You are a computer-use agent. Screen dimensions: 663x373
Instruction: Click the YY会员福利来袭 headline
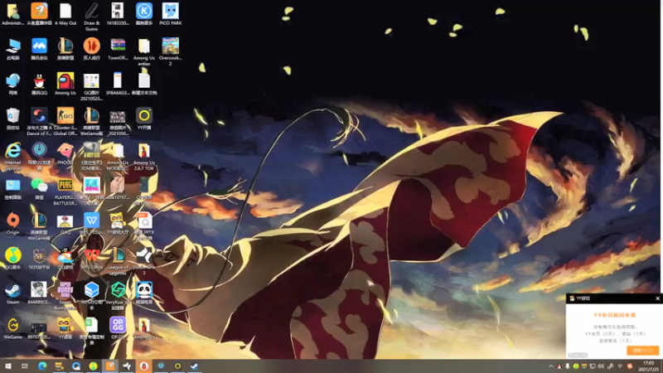614,315
